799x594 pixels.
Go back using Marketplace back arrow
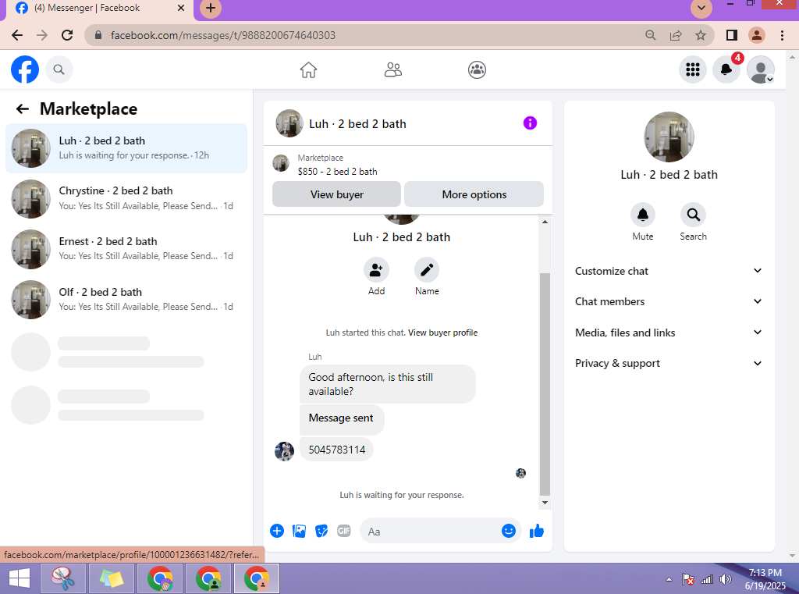(23, 108)
